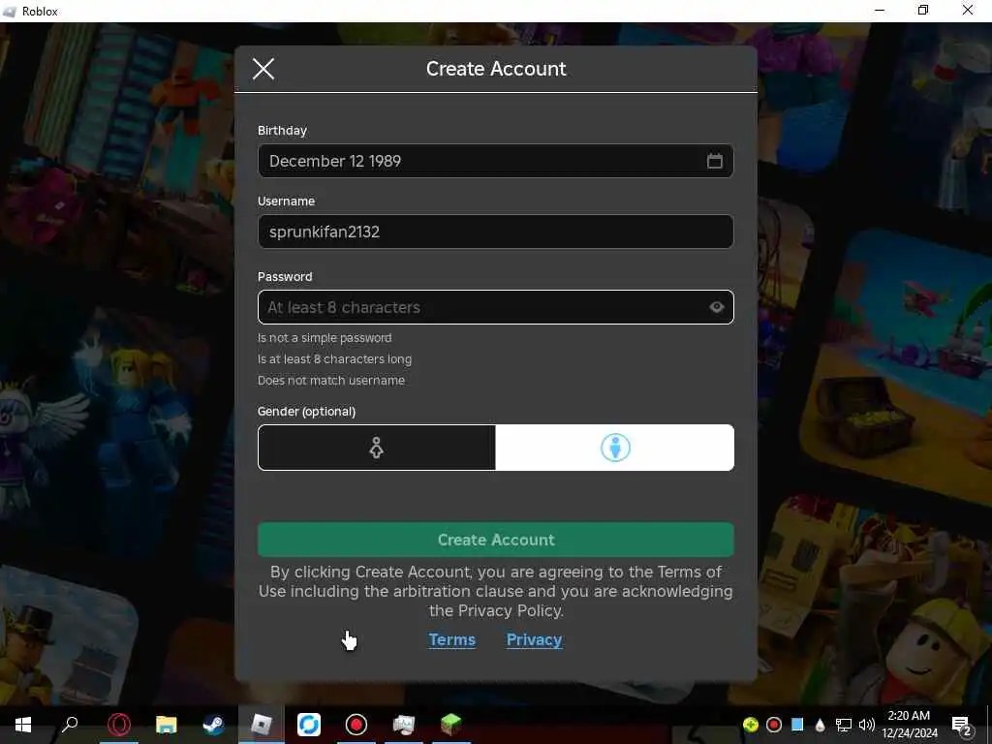
Task: Click the Username field containing sprunkifan2132
Action: click(495, 232)
